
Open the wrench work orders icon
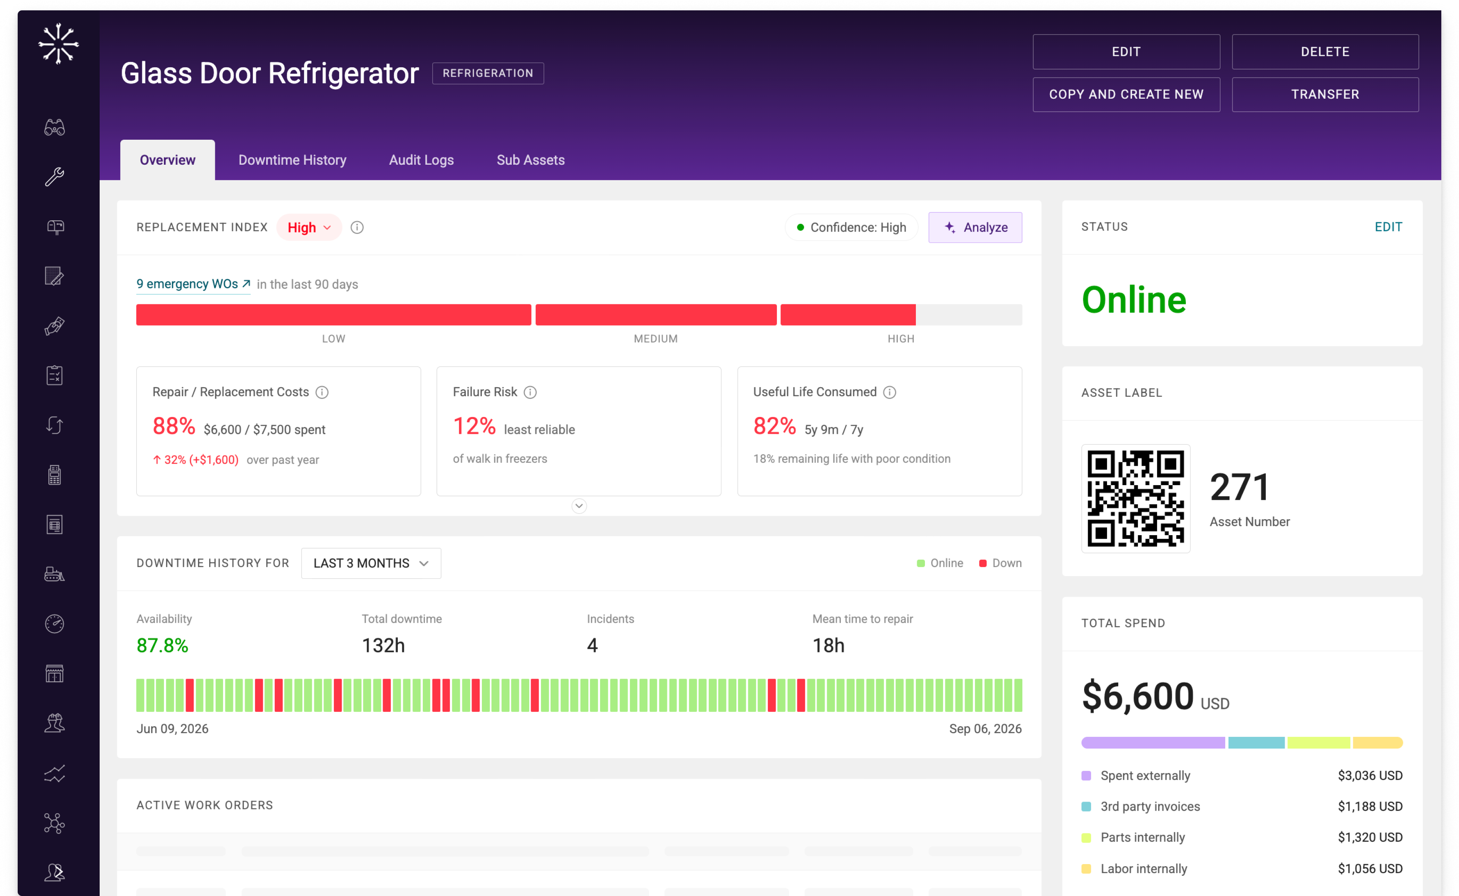coord(54,177)
